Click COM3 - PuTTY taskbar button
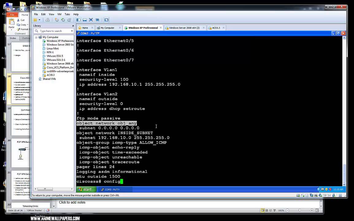Screen dimensions: 354x221 115,189
